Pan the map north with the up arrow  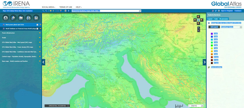pos(198,17)
